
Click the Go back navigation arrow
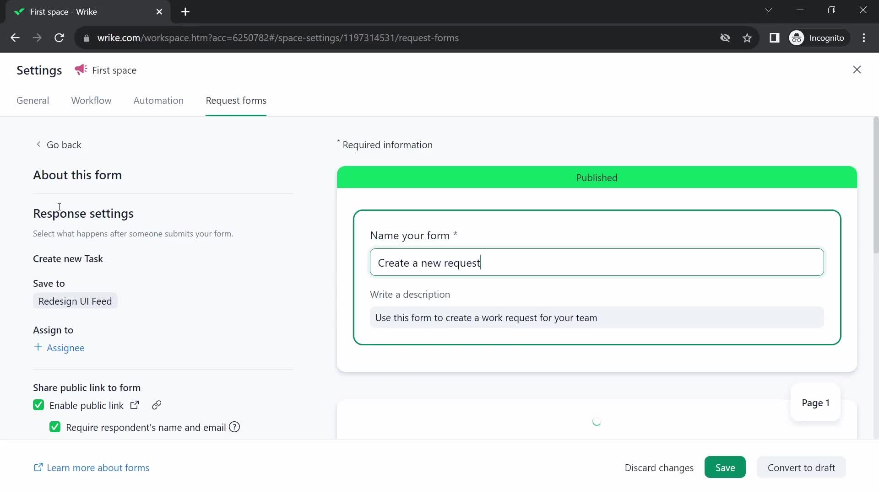tap(38, 144)
